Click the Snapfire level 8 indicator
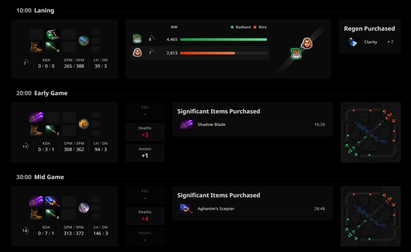411x252 pixels. pyautogui.click(x=151, y=39)
